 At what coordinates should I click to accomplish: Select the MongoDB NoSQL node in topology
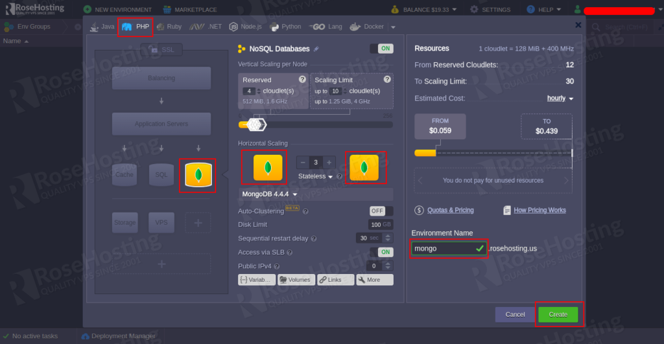198,175
